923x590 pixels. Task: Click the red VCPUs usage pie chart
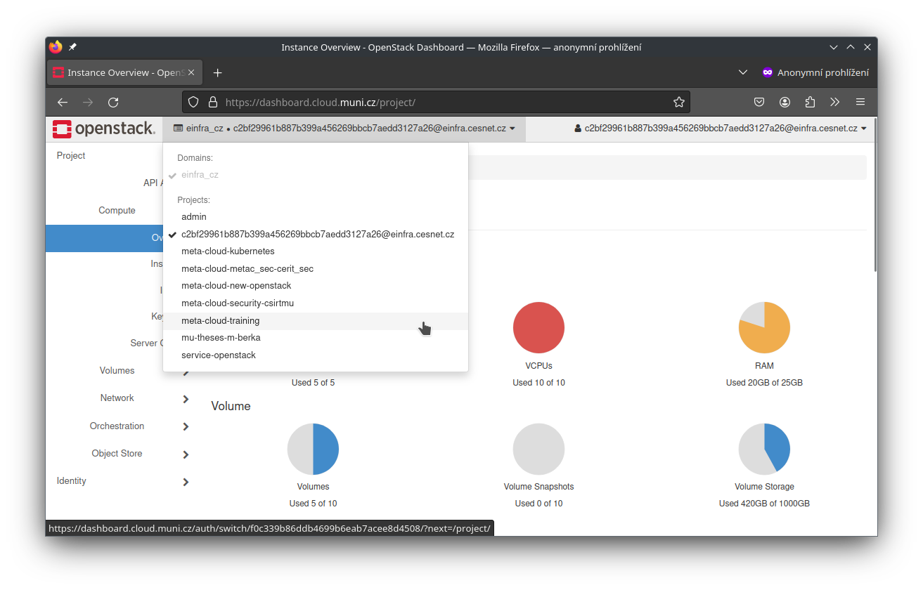(538, 328)
